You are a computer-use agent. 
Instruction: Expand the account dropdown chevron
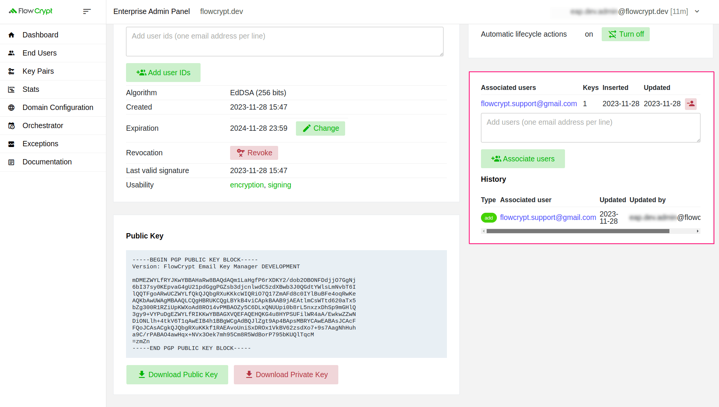click(x=697, y=11)
